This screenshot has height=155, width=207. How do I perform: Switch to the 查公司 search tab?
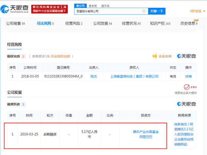point(80,6)
